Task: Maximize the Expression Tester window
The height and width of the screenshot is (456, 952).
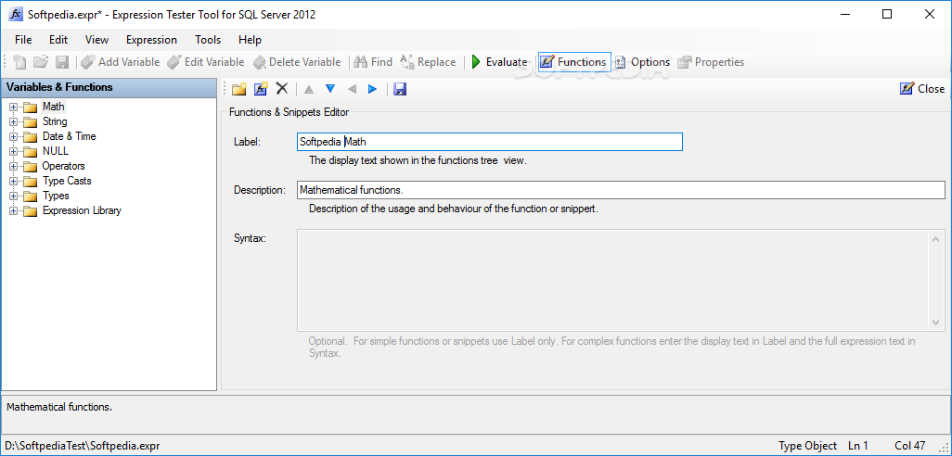Action: 888,15
